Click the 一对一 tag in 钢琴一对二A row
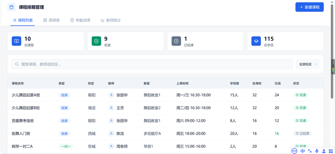 66,146
